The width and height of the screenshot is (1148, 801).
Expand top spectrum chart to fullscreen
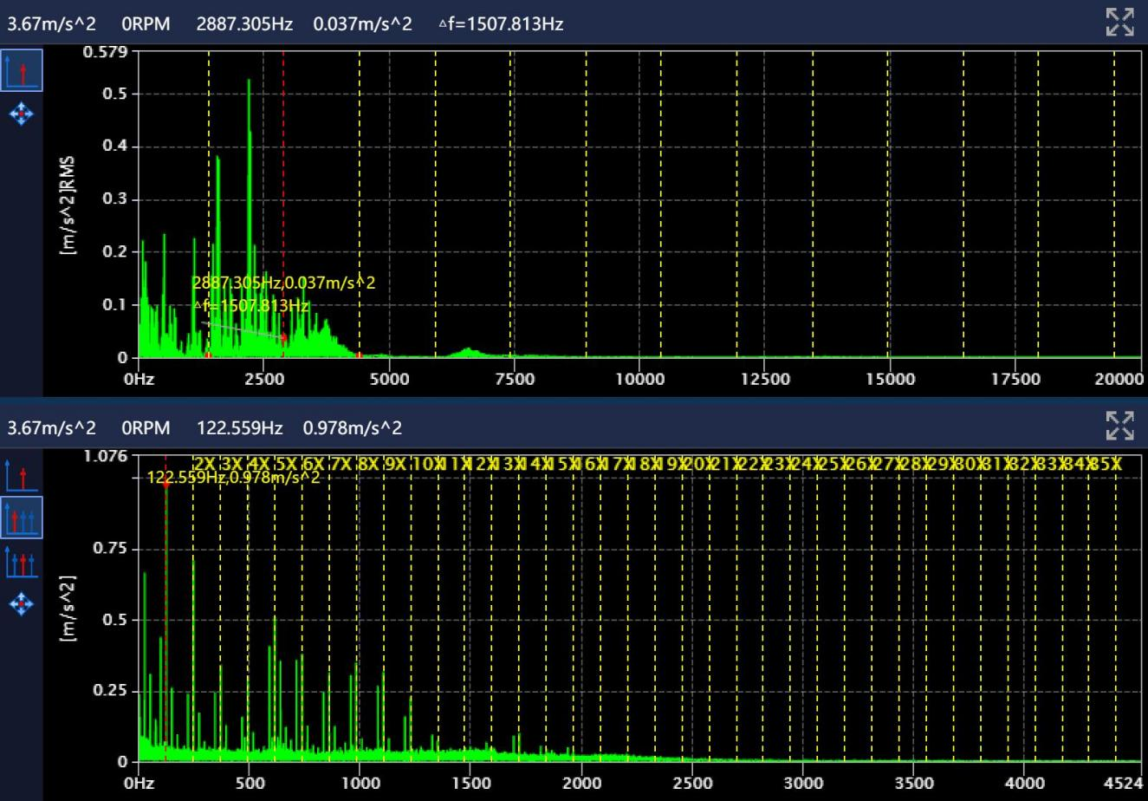coord(1120,23)
